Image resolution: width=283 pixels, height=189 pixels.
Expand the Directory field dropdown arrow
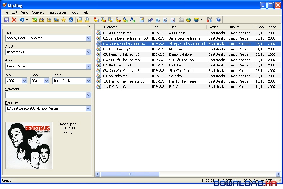pos(88,109)
